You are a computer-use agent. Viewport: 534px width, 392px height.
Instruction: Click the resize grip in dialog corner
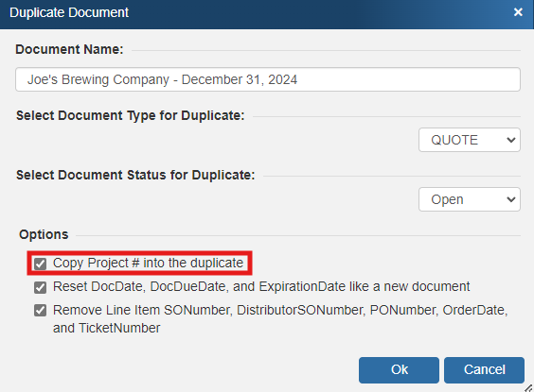coord(529,388)
